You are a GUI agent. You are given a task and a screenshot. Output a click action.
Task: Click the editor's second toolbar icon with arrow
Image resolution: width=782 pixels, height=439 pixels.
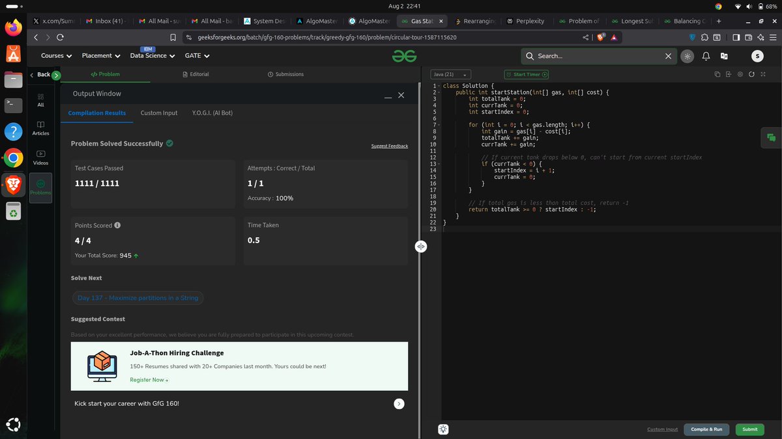click(x=729, y=74)
